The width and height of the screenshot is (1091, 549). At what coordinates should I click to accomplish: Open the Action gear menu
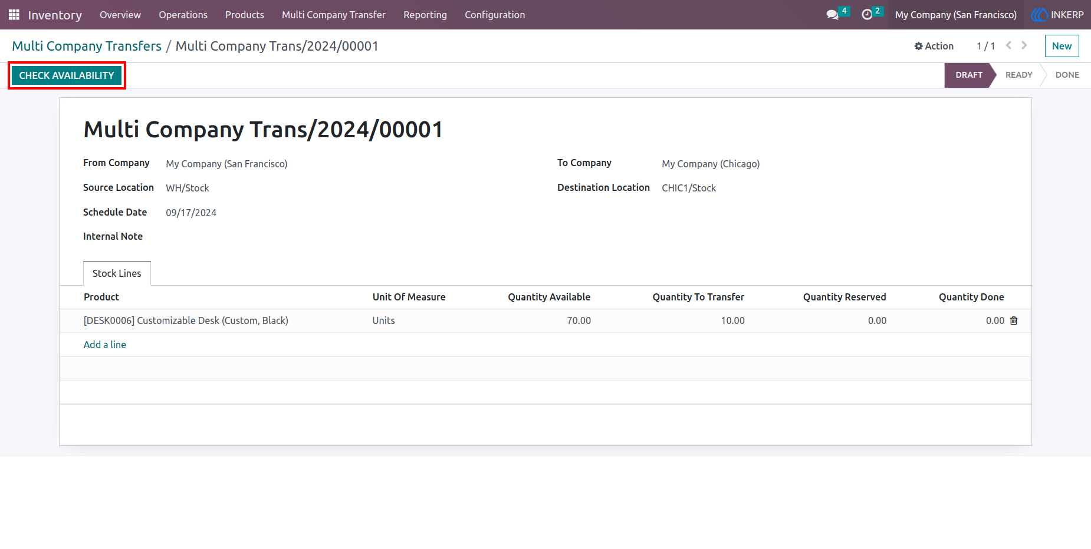click(x=934, y=46)
